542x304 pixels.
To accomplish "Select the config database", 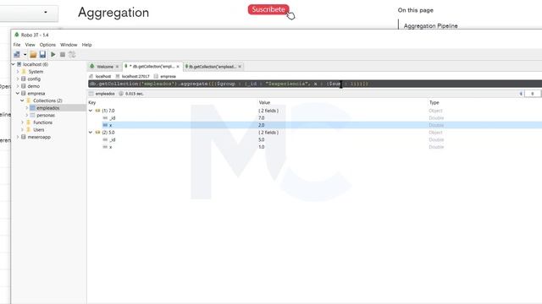I will pyautogui.click(x=34, y=79).
